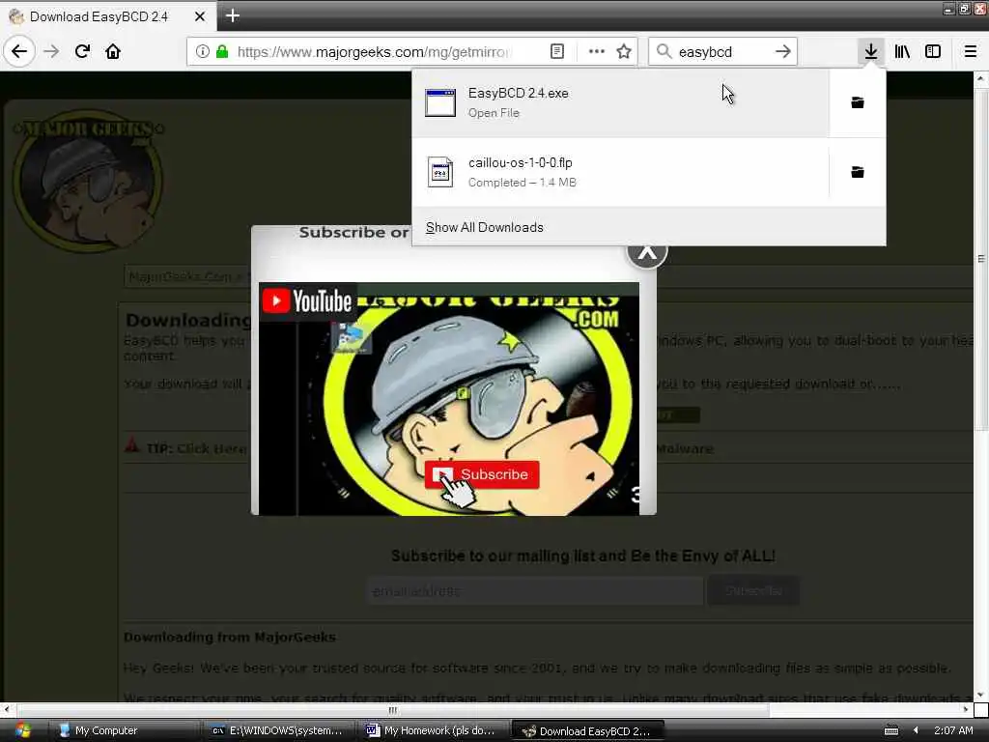Click Download EasyBCD taskbar button
989x742 pixels.
point(587,730)
